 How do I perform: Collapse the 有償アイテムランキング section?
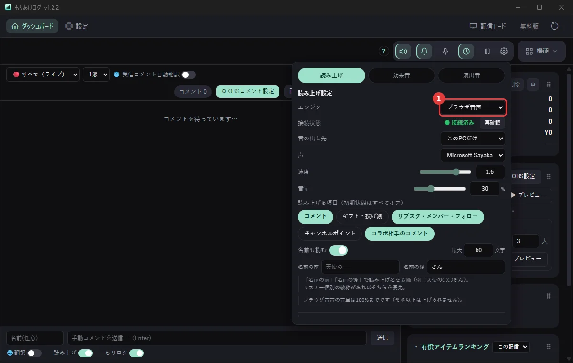(416, 347)
